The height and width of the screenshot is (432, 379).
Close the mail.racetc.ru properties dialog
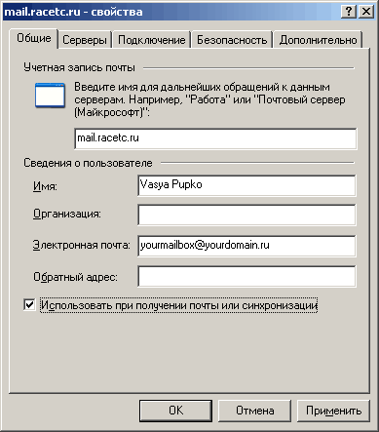click(x=366, y=12)
